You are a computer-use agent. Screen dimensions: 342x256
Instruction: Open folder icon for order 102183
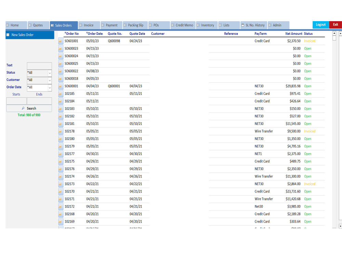coord(61,109)
